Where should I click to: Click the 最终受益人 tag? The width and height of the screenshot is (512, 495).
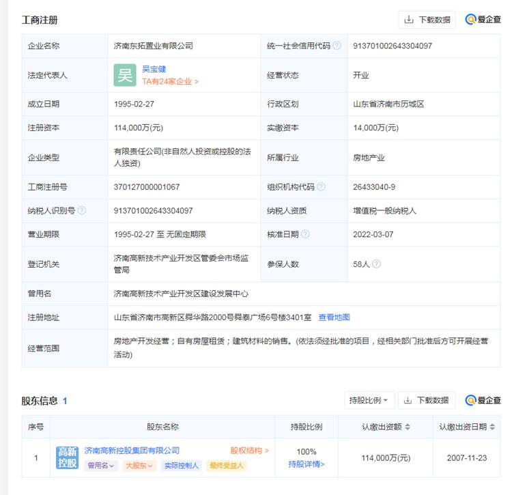coord(227,466)
